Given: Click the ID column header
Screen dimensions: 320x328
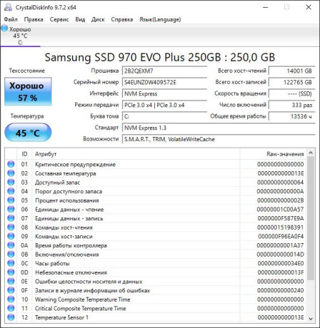Looking at the screenshot, I should point(24,154).
